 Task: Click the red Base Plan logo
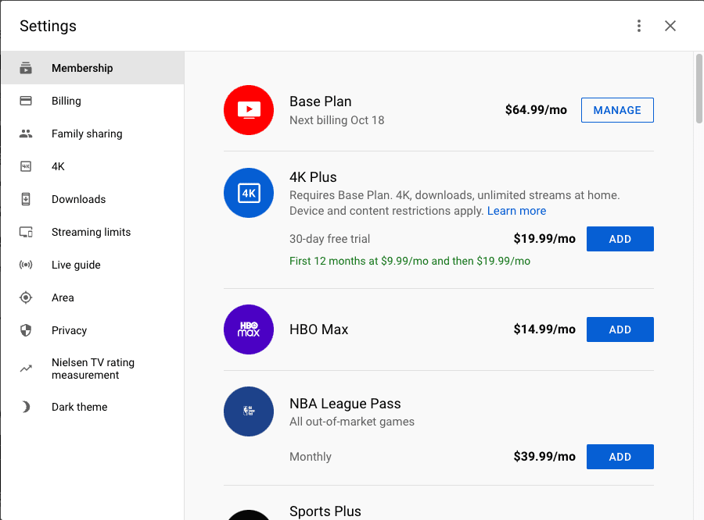249,110
